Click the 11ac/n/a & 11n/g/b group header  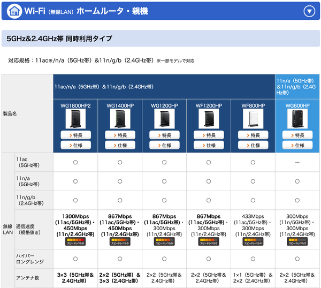tap(164, 87)
